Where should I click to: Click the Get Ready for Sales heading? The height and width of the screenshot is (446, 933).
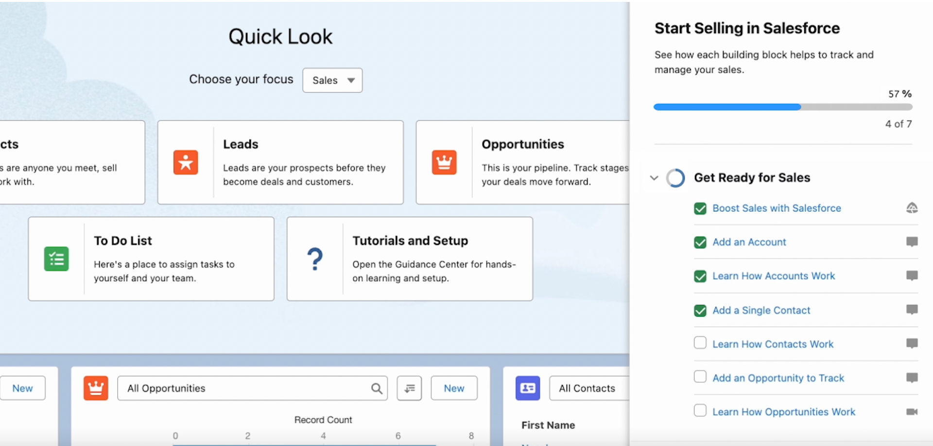(x=752, y=178)
